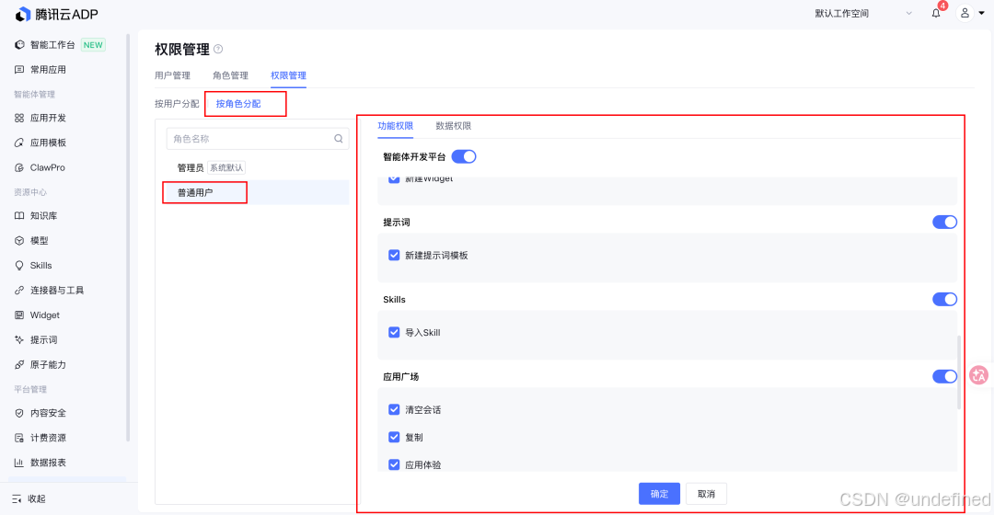Switch to 数据权限 tab
This screenshot has width=994, height=515.
tap(453, 126)
